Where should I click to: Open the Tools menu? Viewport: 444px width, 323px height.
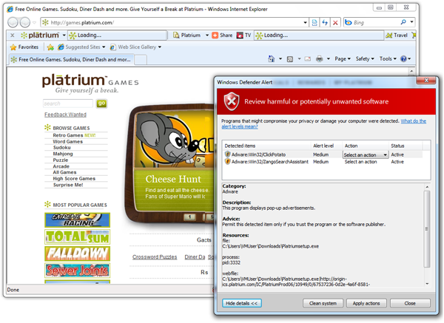388,59
